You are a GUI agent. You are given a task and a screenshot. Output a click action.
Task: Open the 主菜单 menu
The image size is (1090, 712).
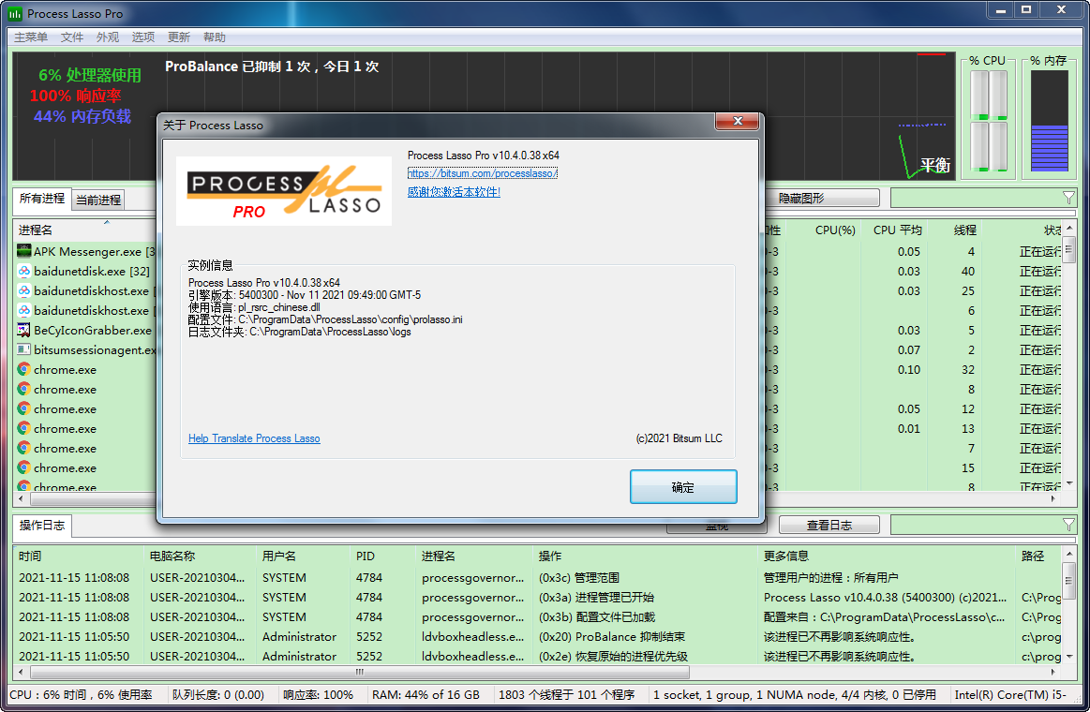point(31,37)
